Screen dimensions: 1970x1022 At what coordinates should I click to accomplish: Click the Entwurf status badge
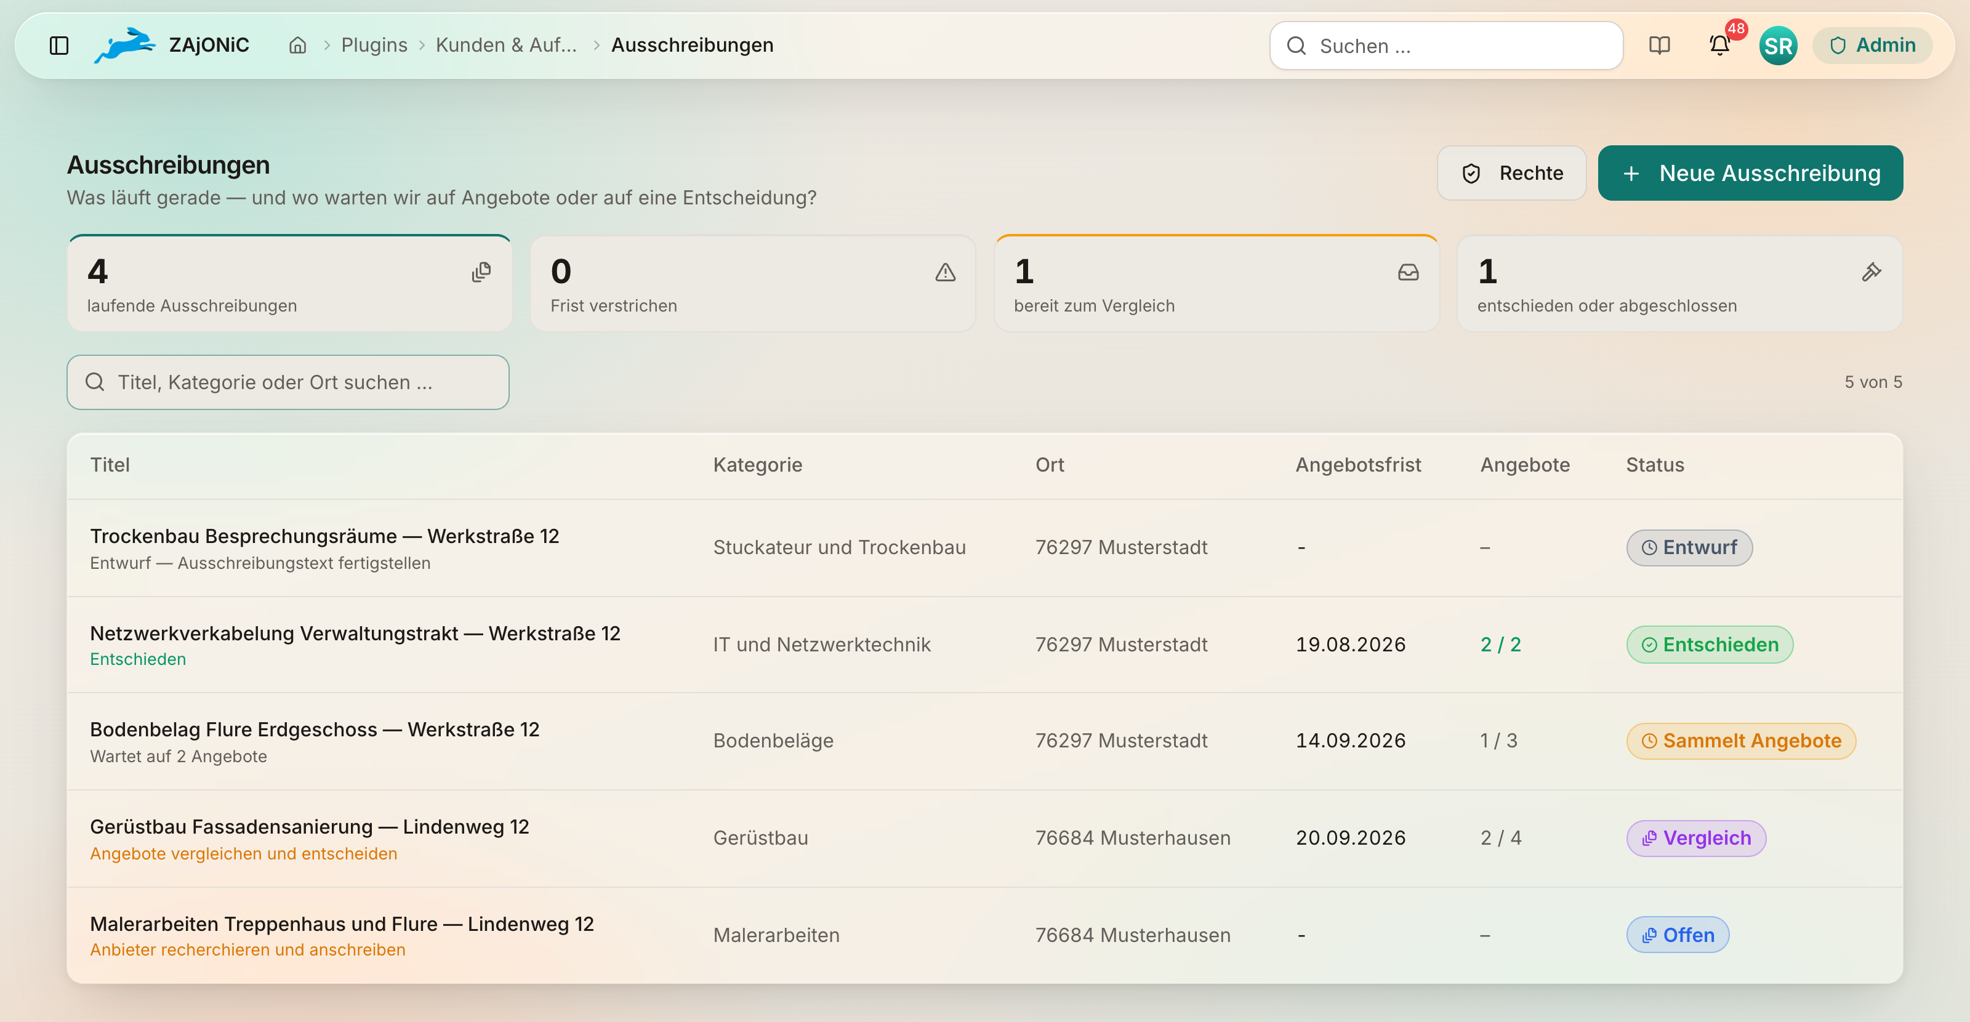[x=1689, y=548]
